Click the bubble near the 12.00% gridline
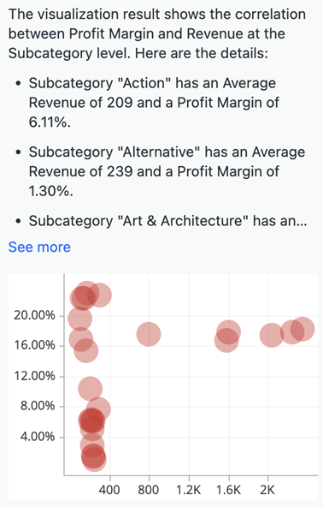 (90, 389)
